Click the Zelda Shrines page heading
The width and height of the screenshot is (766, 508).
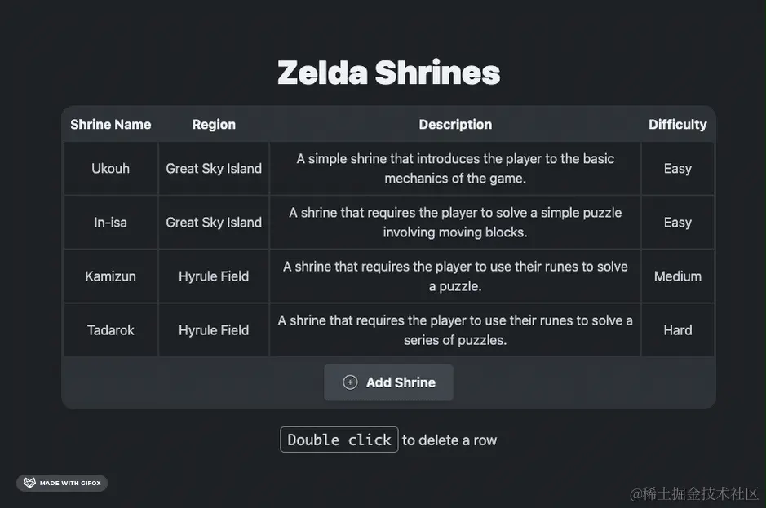[388, 73]
